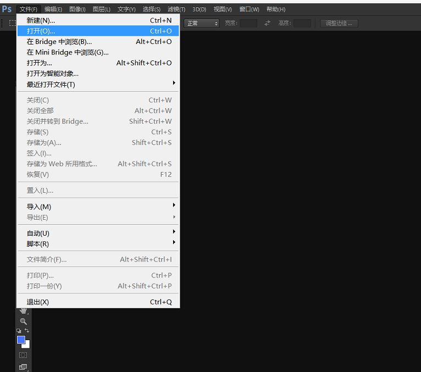Select 在 Bridge 中浏览(B)...
This screenshot has width=421, height=372.
(98, 42)
